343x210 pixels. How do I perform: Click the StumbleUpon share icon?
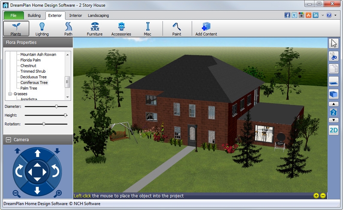pos(308,15)
